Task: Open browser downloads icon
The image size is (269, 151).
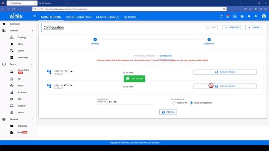Action: click(x=251, y=9)
